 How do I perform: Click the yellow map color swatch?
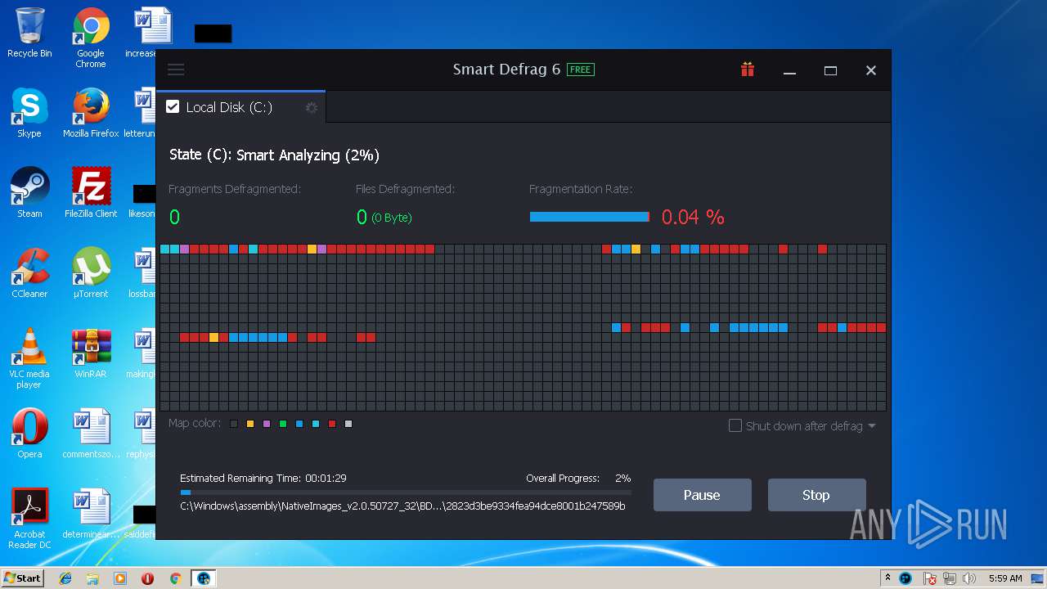coord(250,424)
